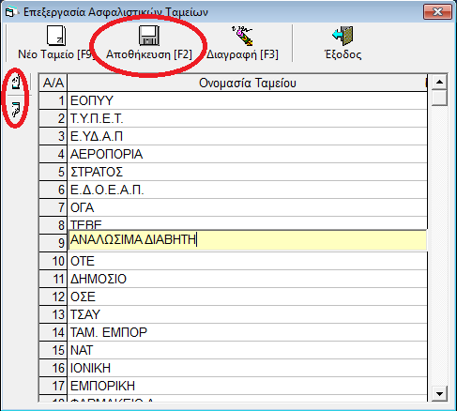Select the ΤΑΜ. ΕΜΠΟΡ row

247,332
